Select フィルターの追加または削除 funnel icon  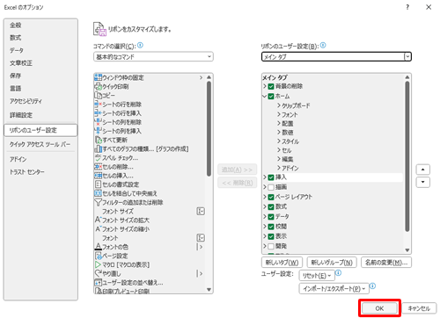tap(98, 202)
